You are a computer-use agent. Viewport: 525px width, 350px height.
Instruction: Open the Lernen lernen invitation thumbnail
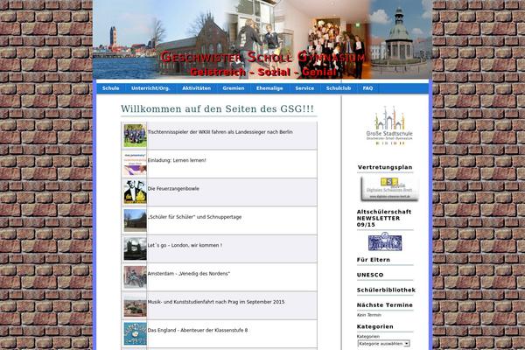point(135,164)
